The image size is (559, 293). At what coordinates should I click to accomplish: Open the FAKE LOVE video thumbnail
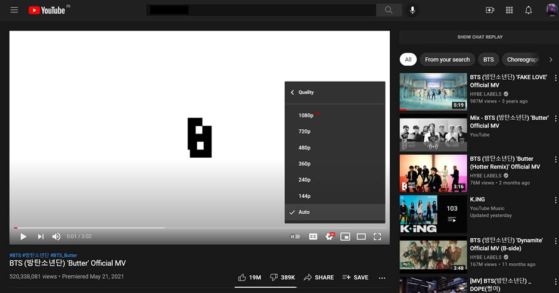click(433, 92)
